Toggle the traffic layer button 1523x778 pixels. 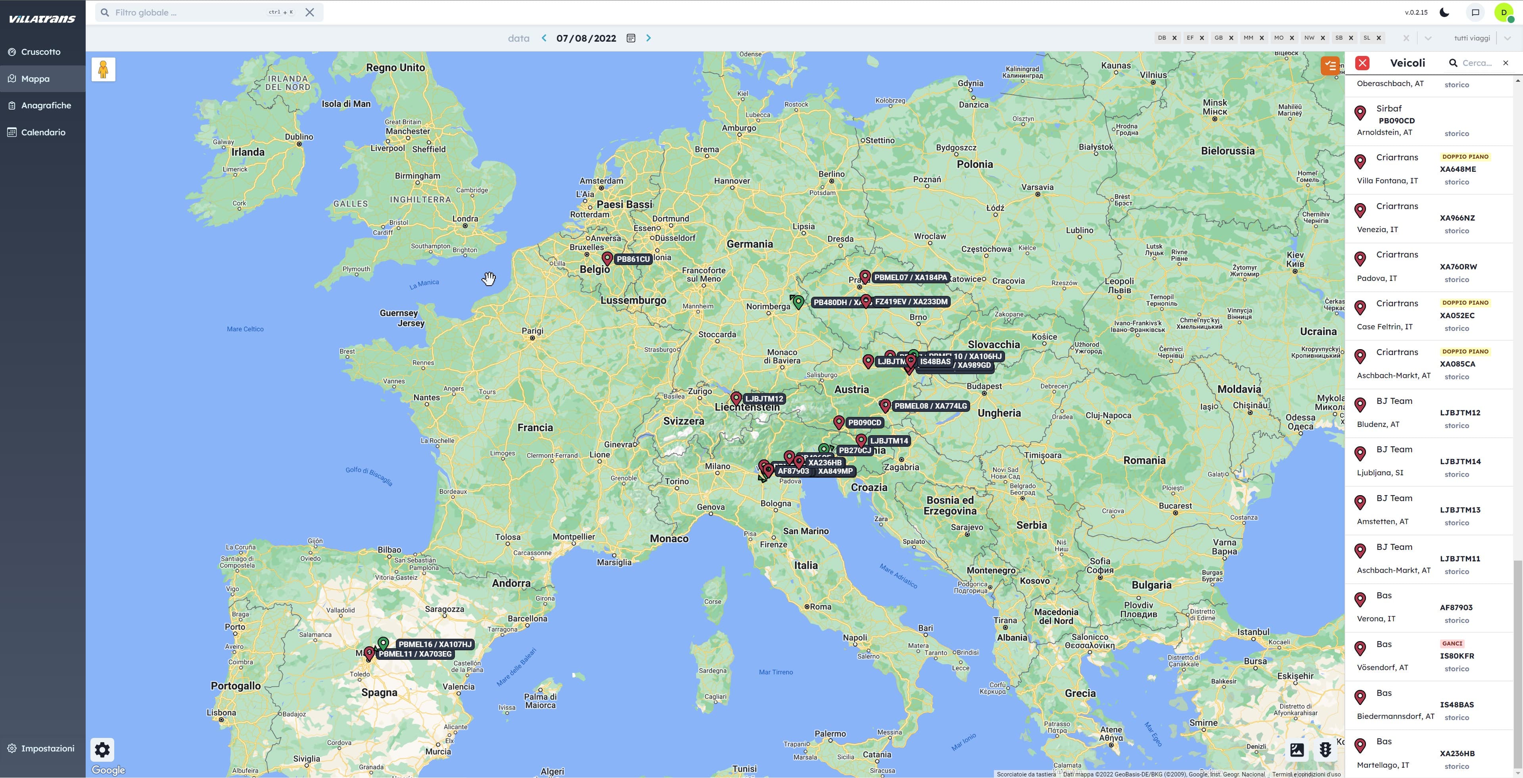[1325, 750]
